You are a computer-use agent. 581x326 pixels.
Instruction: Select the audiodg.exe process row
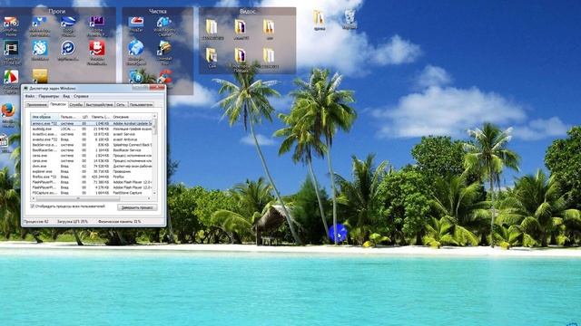[91, 129]
